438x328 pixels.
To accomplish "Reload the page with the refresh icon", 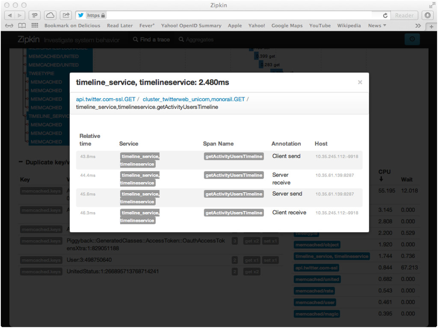I will 385,16.
